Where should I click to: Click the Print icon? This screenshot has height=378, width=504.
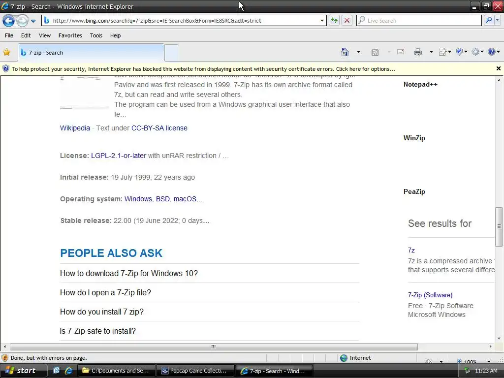418,52
